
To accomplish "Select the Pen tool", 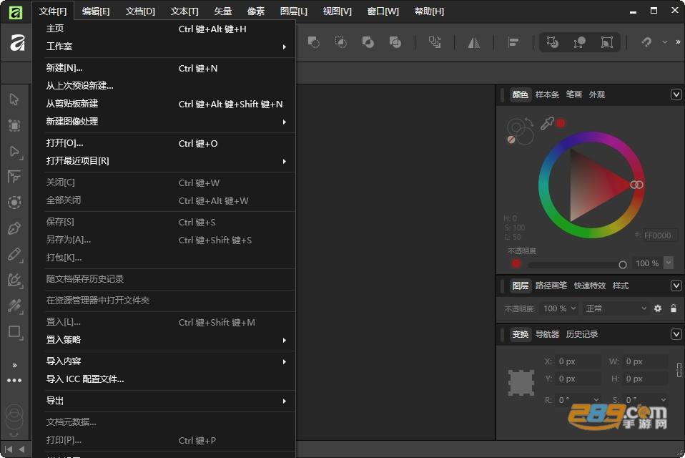I will [14, 228].
